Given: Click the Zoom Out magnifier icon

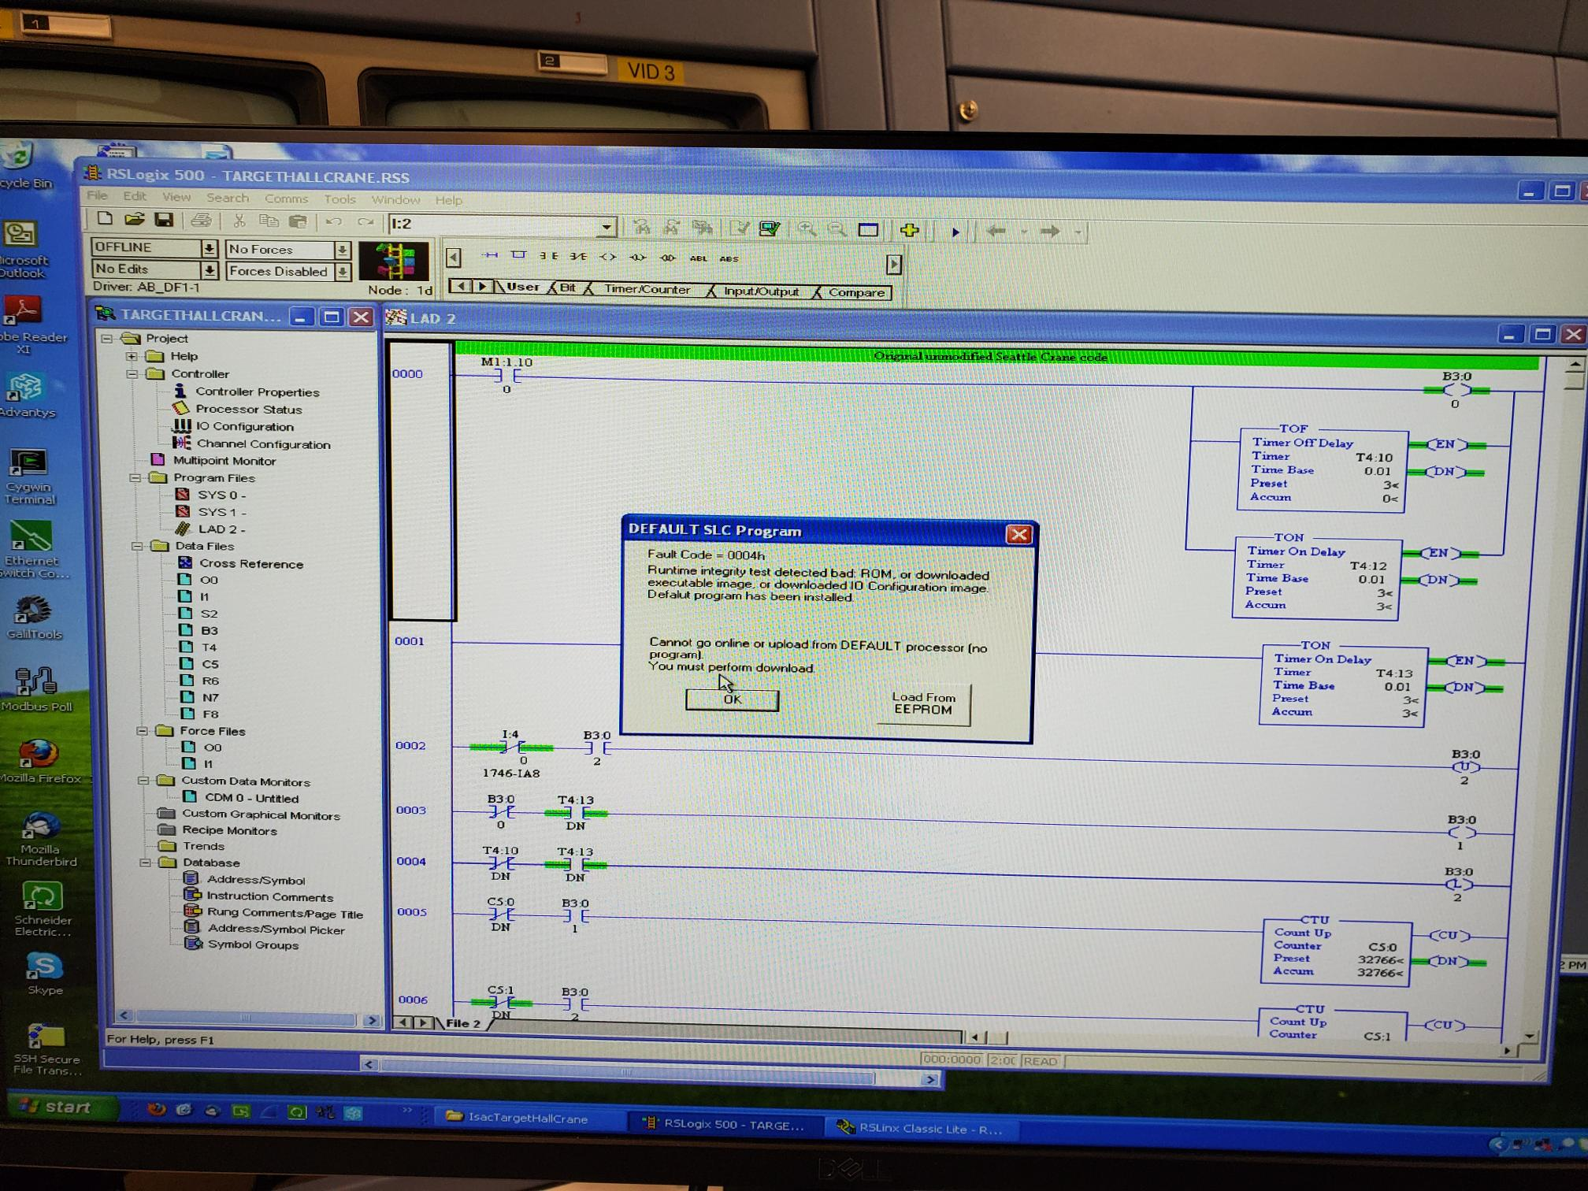Looking at the screenshot, I should [x=837, y=229].
